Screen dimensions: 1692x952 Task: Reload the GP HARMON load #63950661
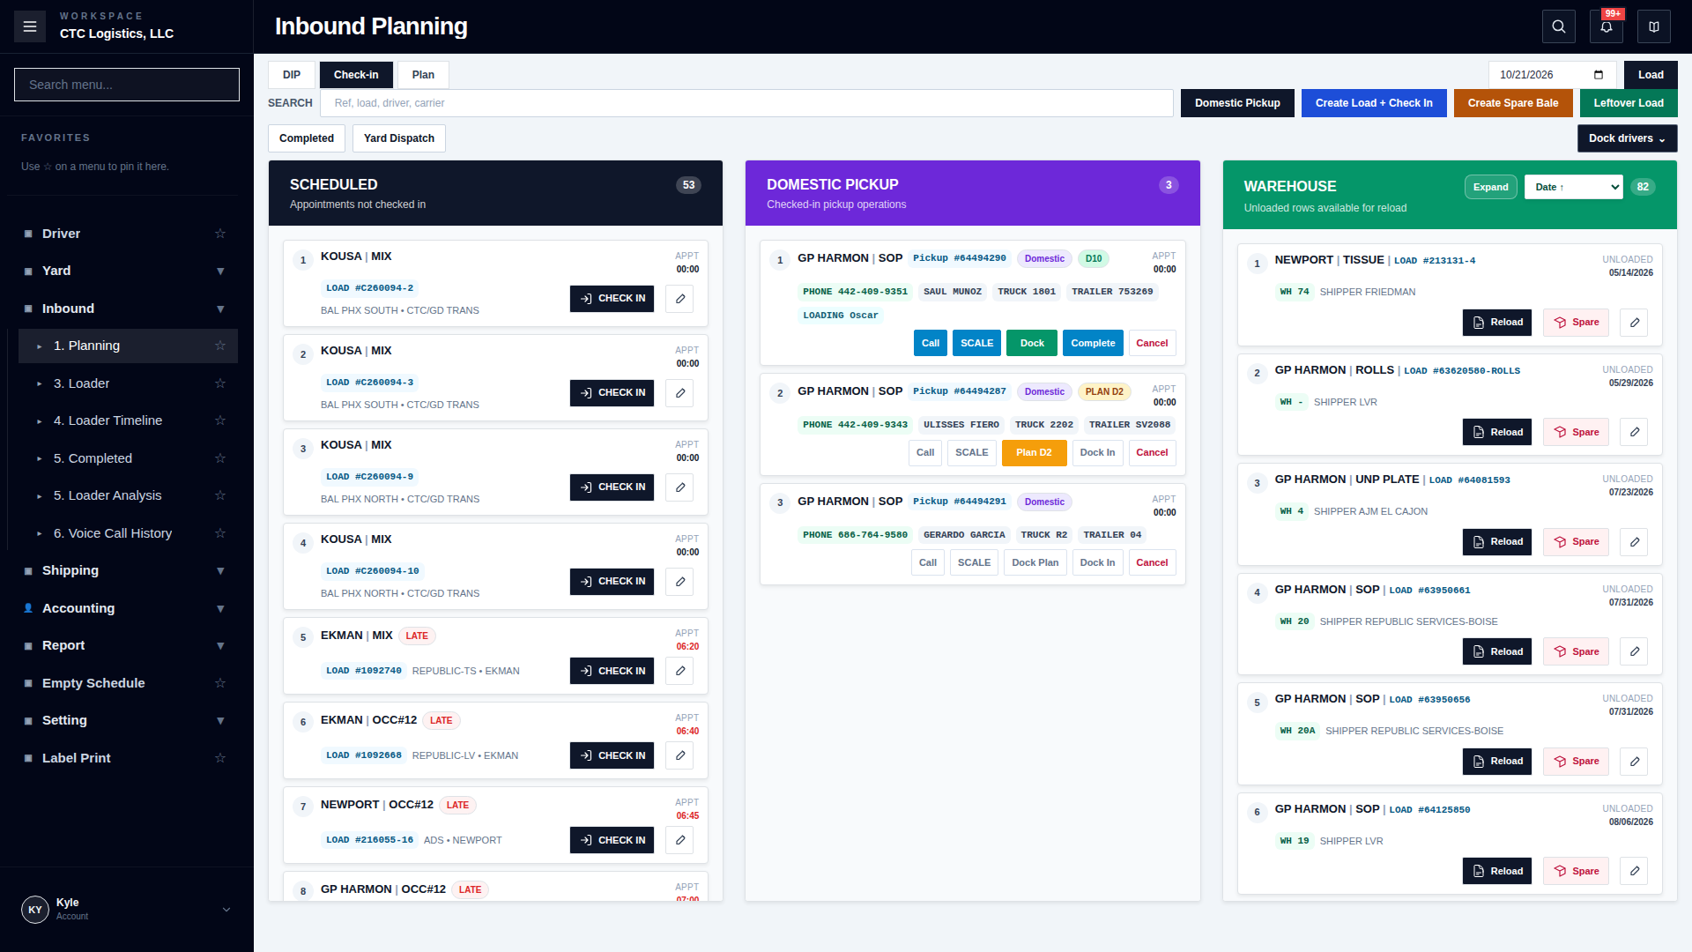(x=1497, y=652)
